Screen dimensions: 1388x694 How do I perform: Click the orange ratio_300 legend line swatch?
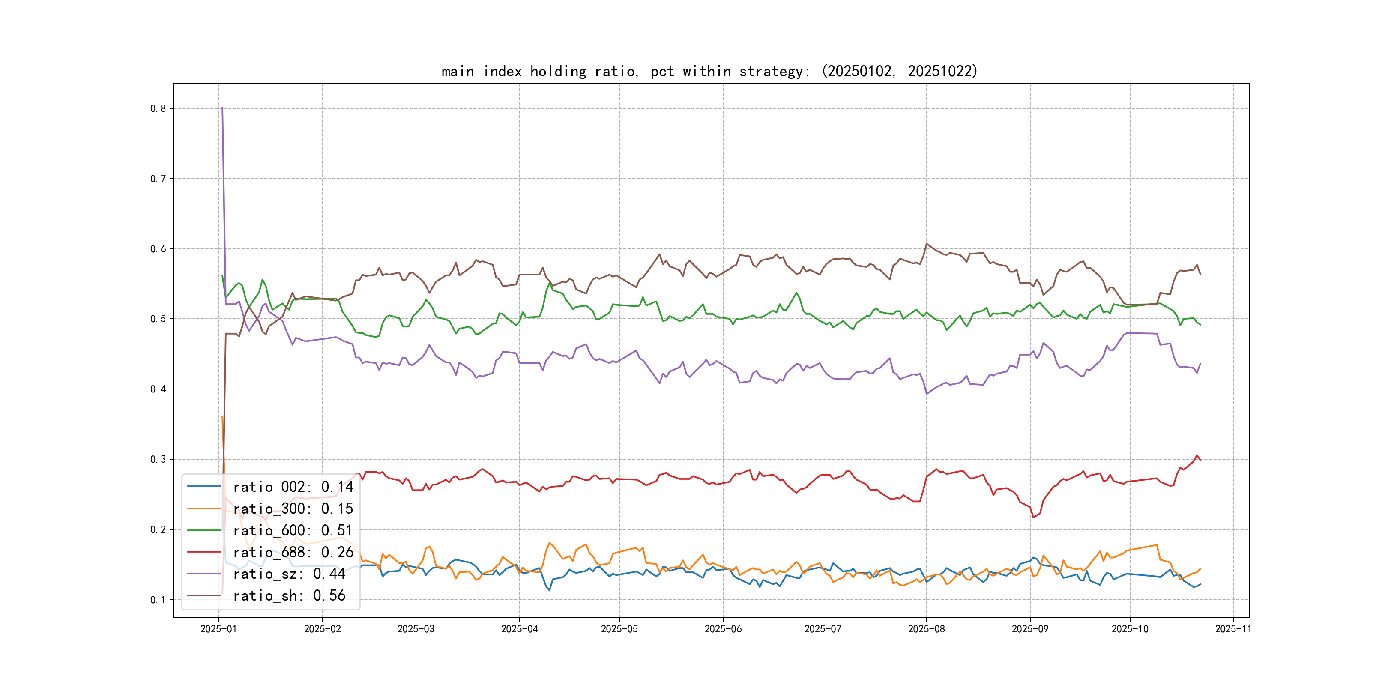click(203, 508)
